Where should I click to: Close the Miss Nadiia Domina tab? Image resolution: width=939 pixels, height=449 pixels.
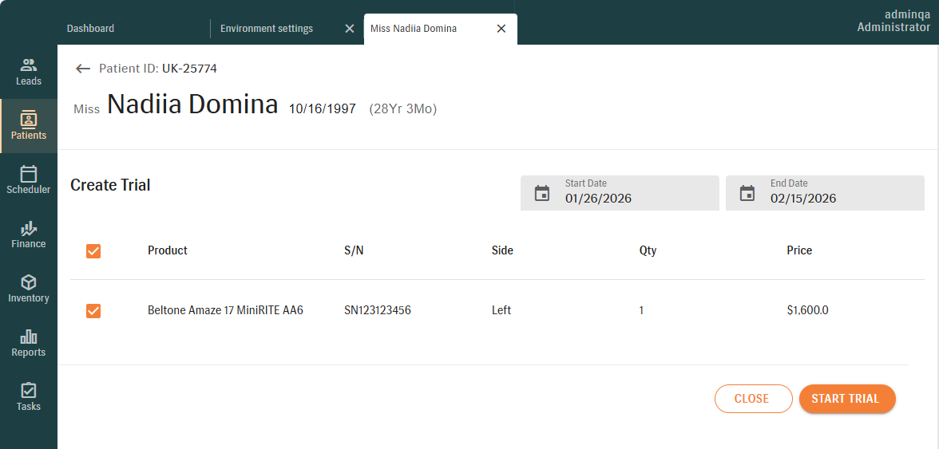[x=501, y=29]
